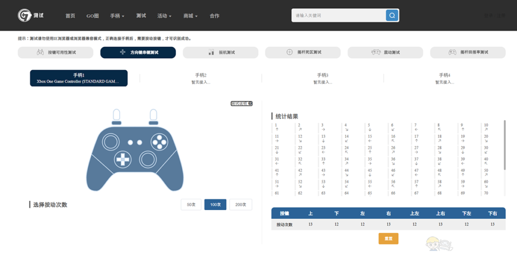Click the search magnifier icon button
The height and width of the screenshot is (257, 517).
tap(392, 16)
